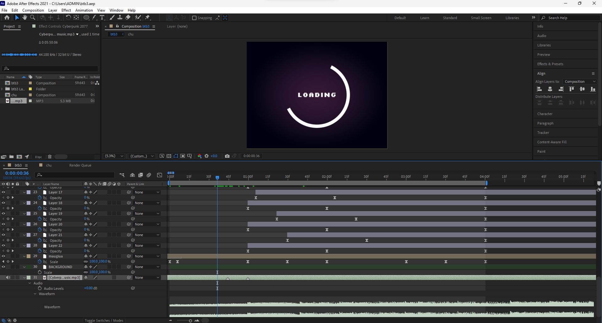Open the resolution (Custom...) dropdown

(142, 156)
